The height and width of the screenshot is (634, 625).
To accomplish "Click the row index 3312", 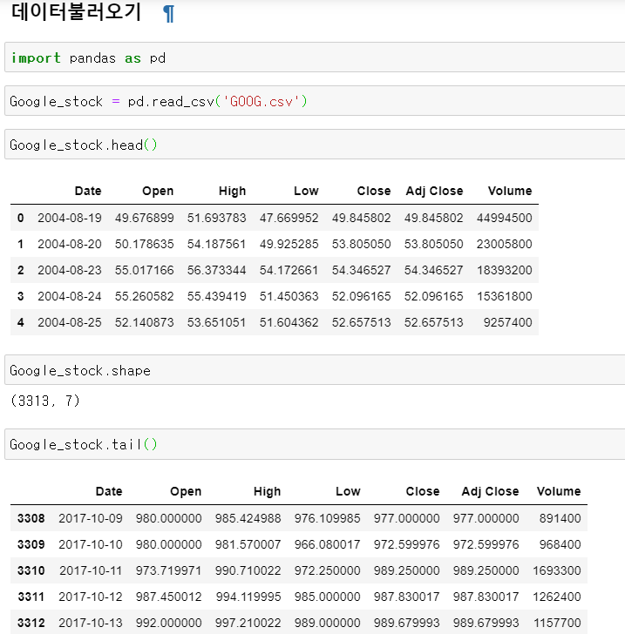I will pos(31,623).
